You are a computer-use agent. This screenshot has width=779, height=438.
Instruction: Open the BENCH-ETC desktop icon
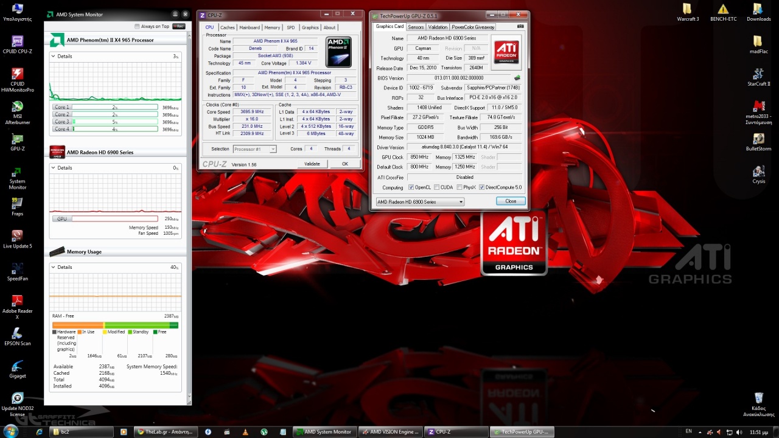pyautogui.click(x=723, y=12)
